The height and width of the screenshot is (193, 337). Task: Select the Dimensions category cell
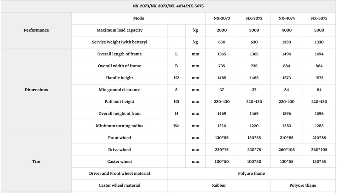click(36, 90)
